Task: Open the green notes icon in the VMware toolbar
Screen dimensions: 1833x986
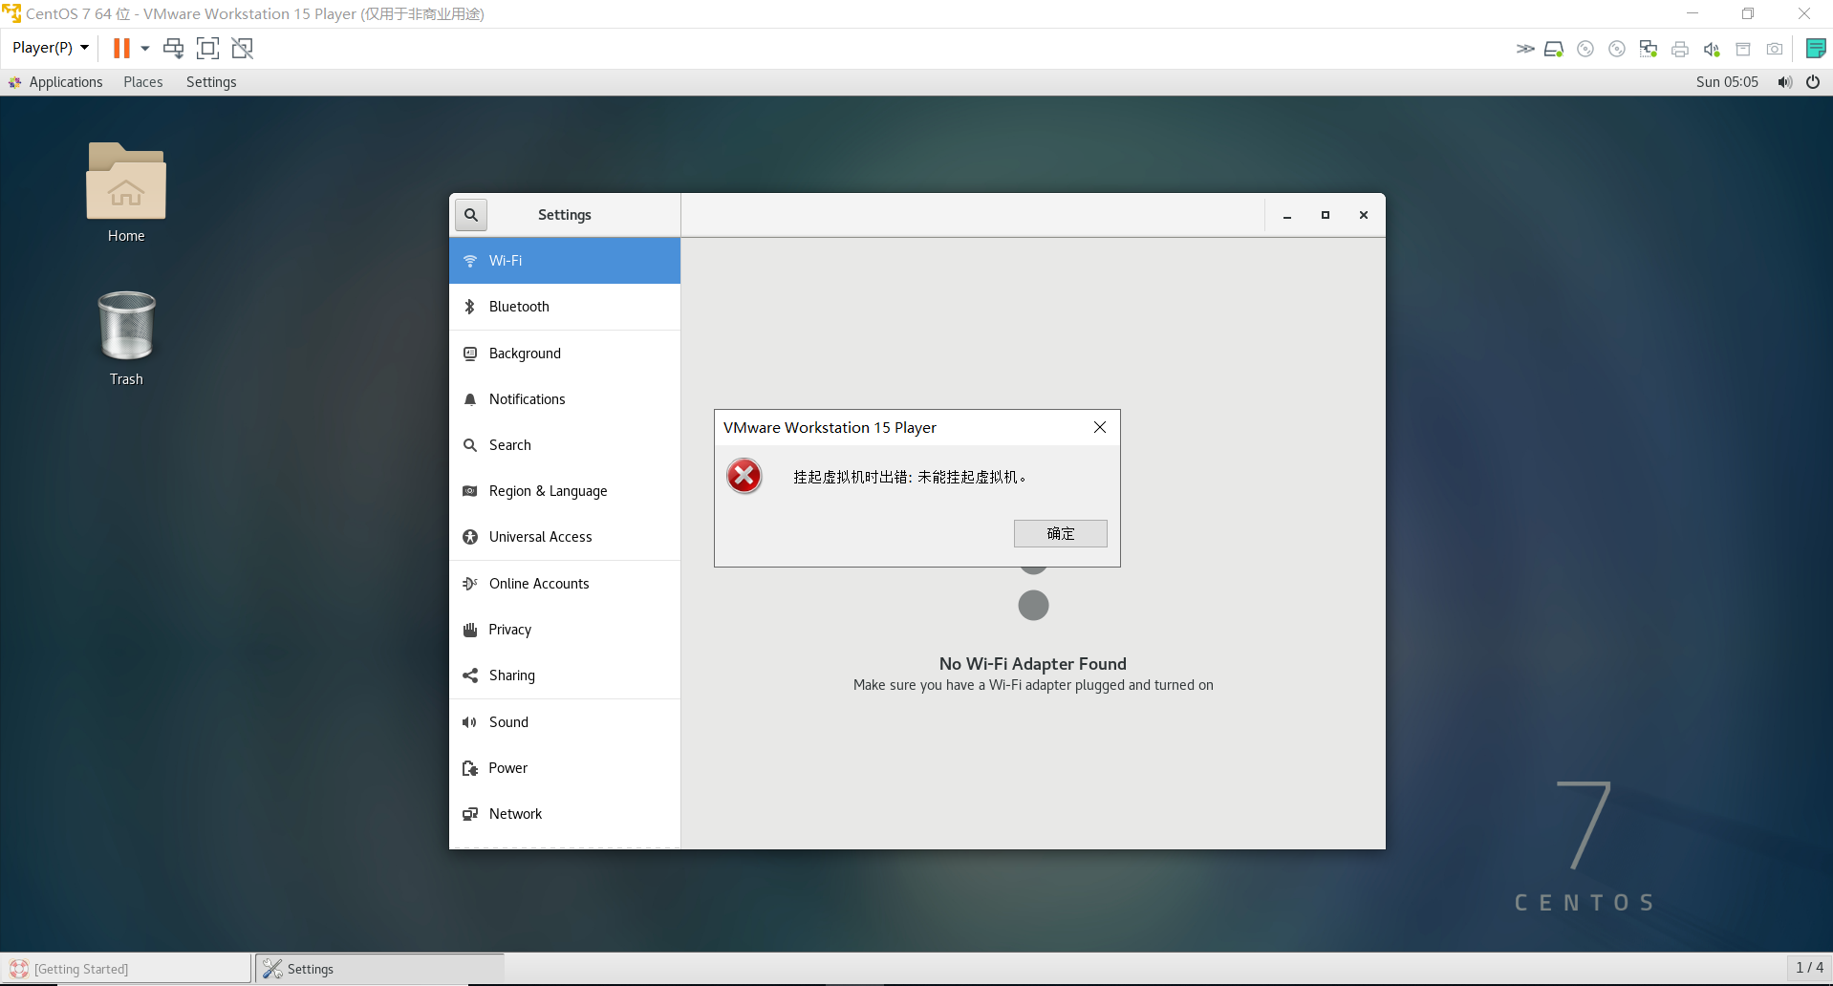Action: [x=1816, y=49]
